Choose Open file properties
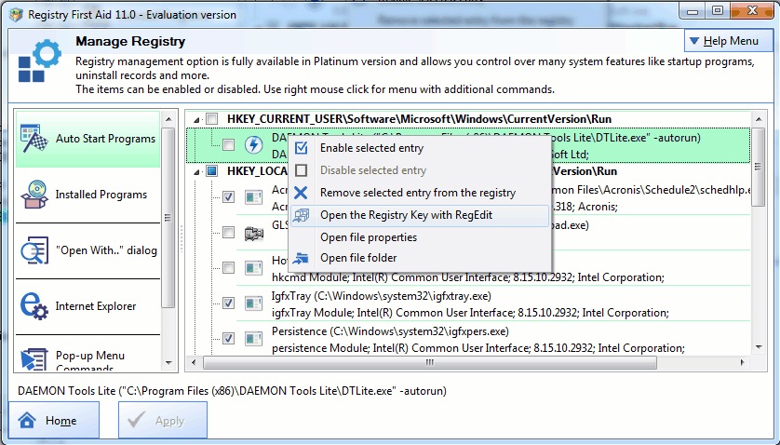Screen dimensions: 780x445 pyautogui.click(x=420, y=237)
